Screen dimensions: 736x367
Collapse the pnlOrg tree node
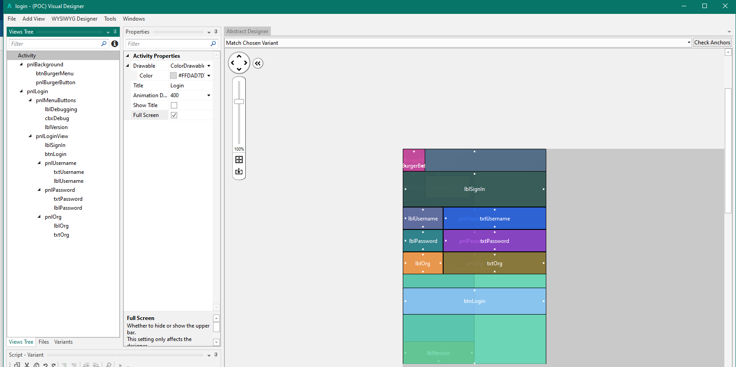pyautogui.click(x=39, y=217)
